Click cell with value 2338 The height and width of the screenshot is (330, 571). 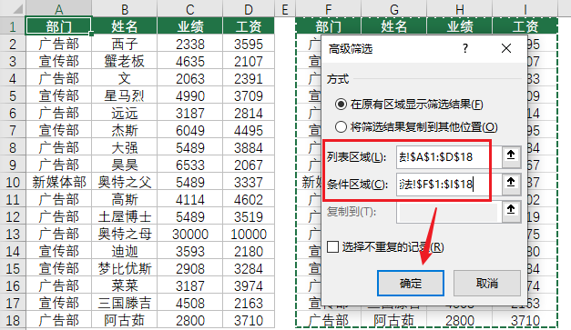[190, 44]
